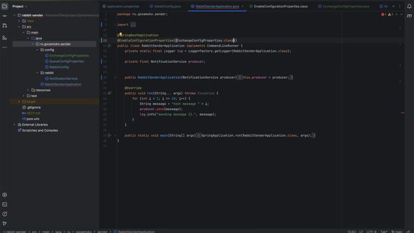Switch to application.properties tab
Viewport: 414px width, 233px height.
point(121,6)
